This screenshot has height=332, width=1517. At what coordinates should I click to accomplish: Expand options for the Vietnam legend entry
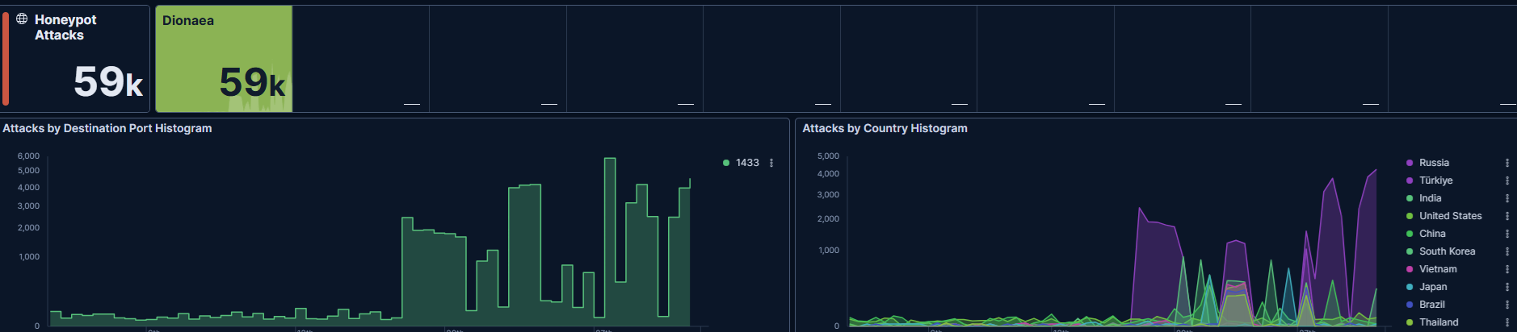pos(1507,269)
